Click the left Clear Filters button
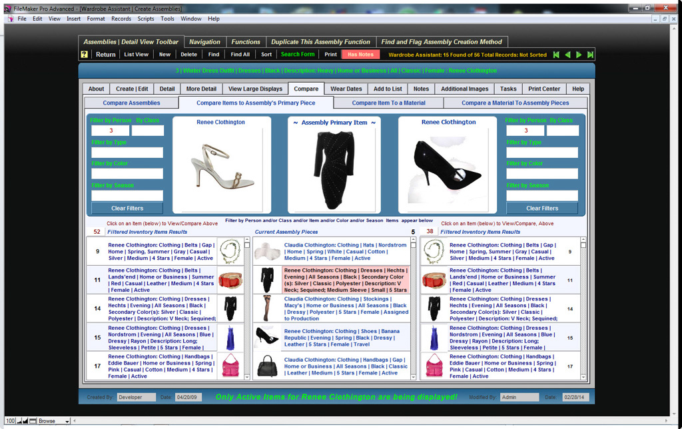 click(x=127, y=208)
